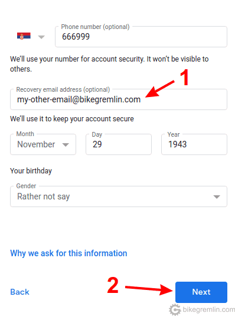
Task: Click the bikegremlin gear logo watermark
Action: [175, 309]
